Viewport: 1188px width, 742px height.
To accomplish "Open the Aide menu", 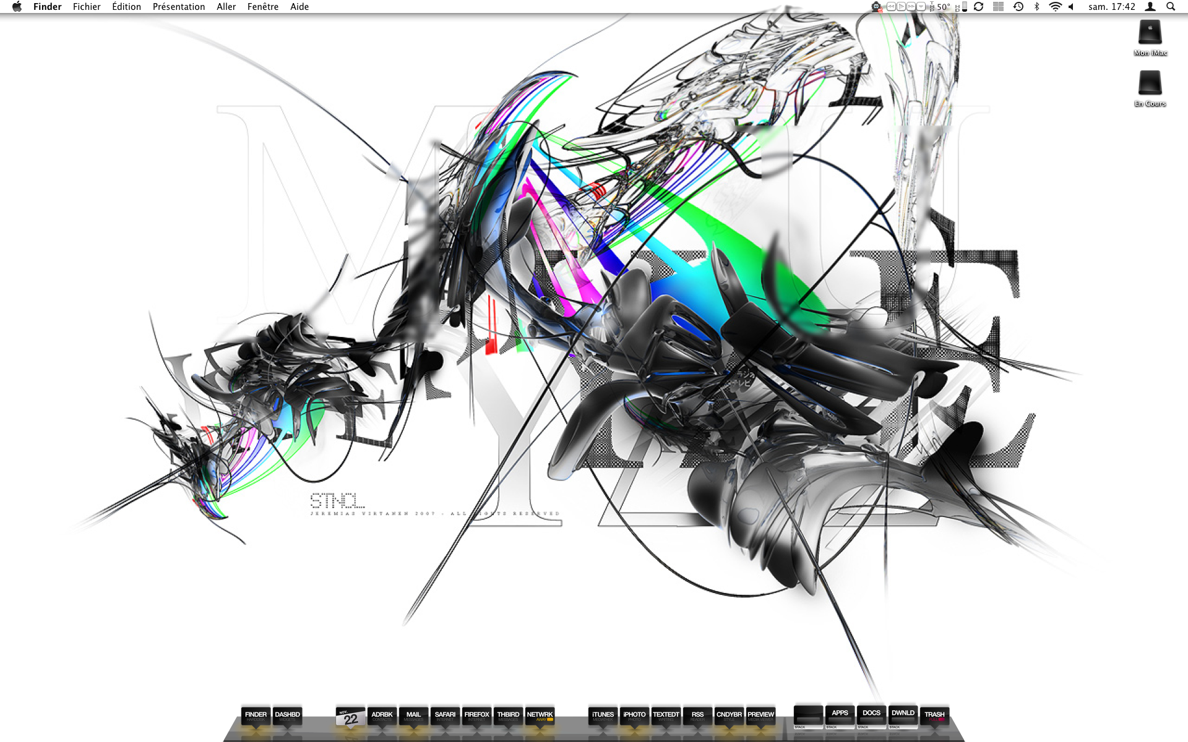I will click(x=299, y=7).
